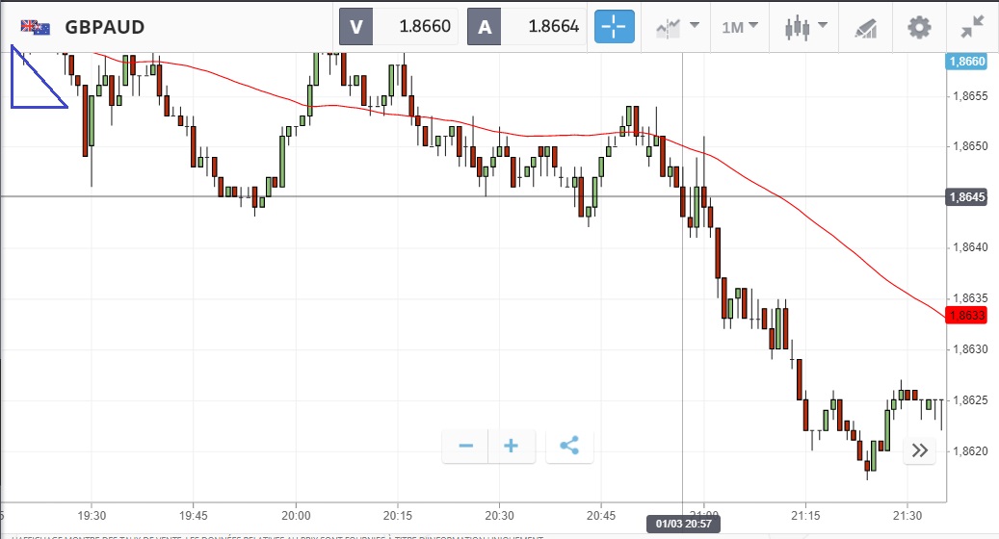999x539 pixels.
Task: Click the GBPAUD flag pair icon
Action: coord(36,27)
